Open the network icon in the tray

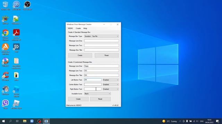click(x=194, y=121)
